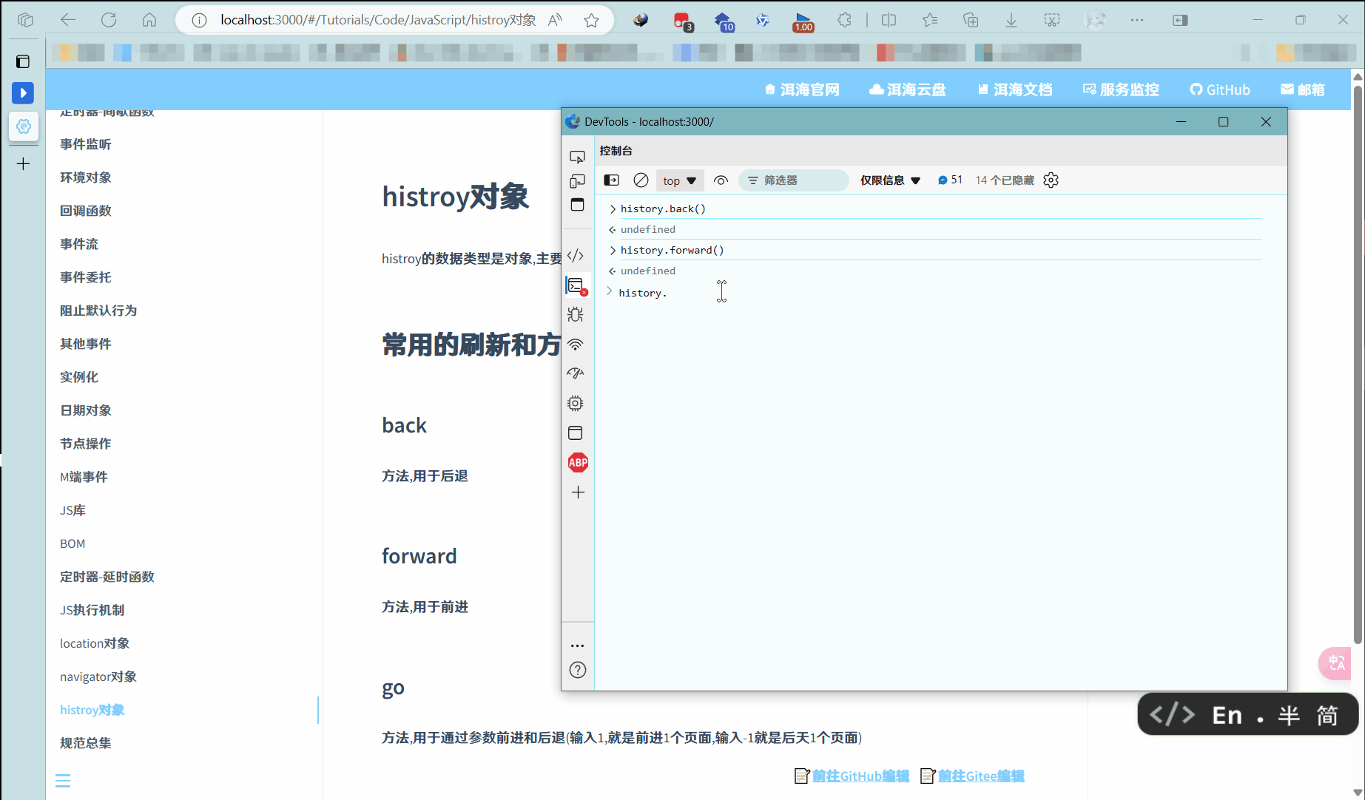Open the DevTools Elements panel icon
1365x800 pixels.
point(576,256)
